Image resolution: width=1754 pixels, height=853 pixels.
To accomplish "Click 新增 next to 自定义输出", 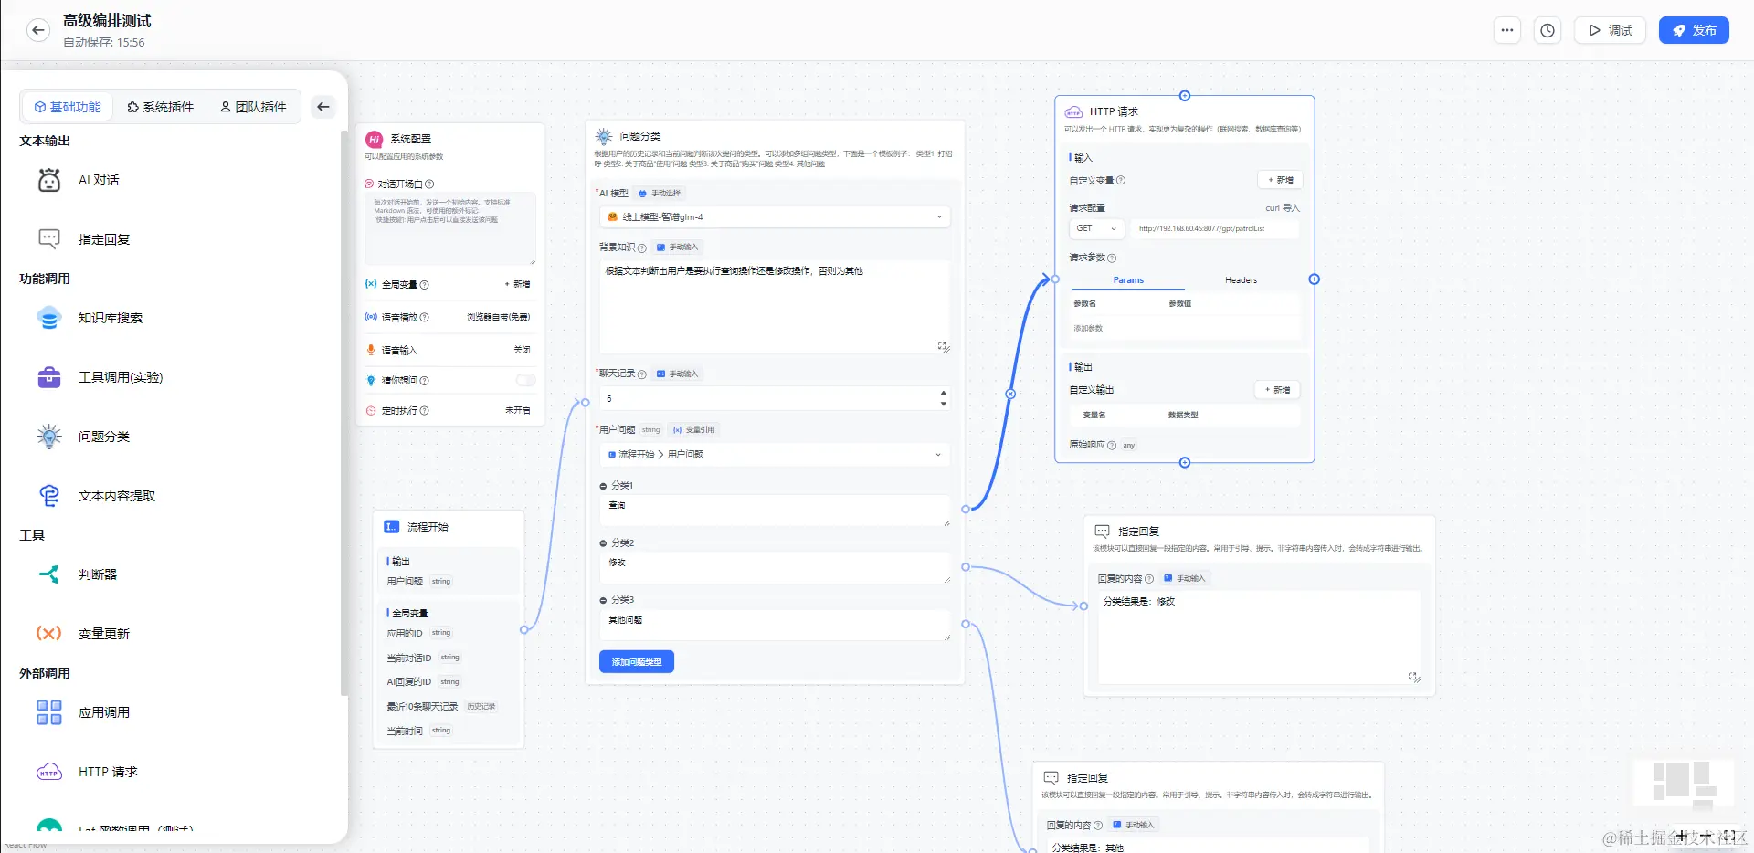I will (x=1277, y=390).
